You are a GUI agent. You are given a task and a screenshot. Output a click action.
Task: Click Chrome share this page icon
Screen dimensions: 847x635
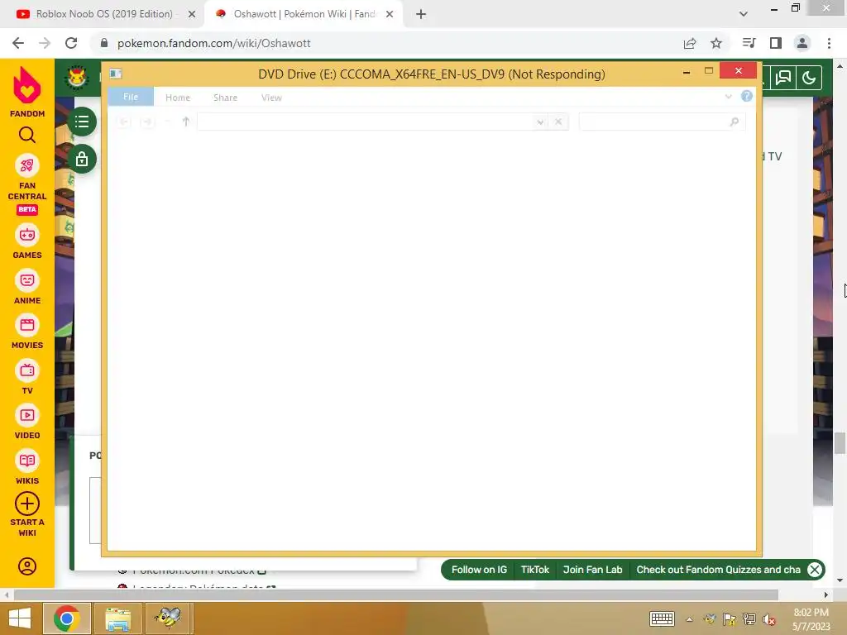tap(690, 43)
